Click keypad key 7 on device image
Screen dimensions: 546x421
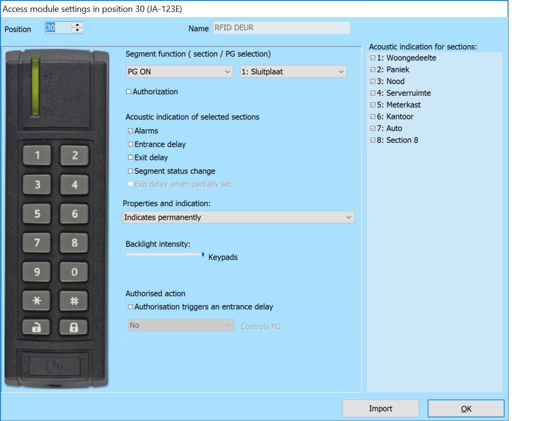[37, 243]
